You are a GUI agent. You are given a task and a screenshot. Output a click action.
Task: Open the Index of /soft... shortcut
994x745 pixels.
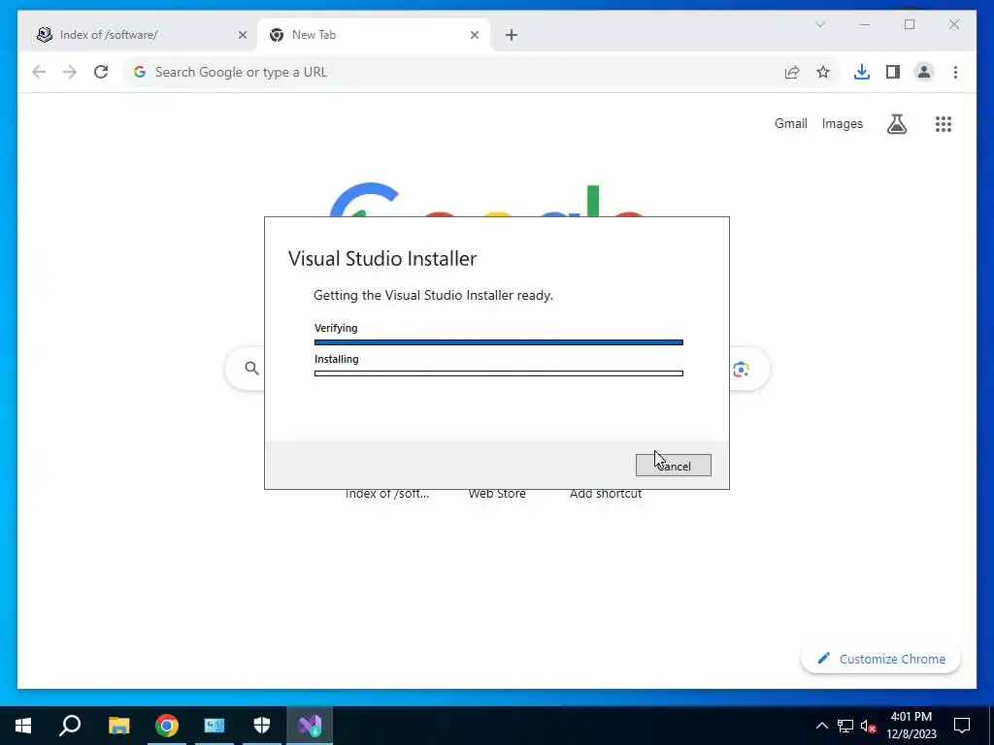[x=386, y=494]
